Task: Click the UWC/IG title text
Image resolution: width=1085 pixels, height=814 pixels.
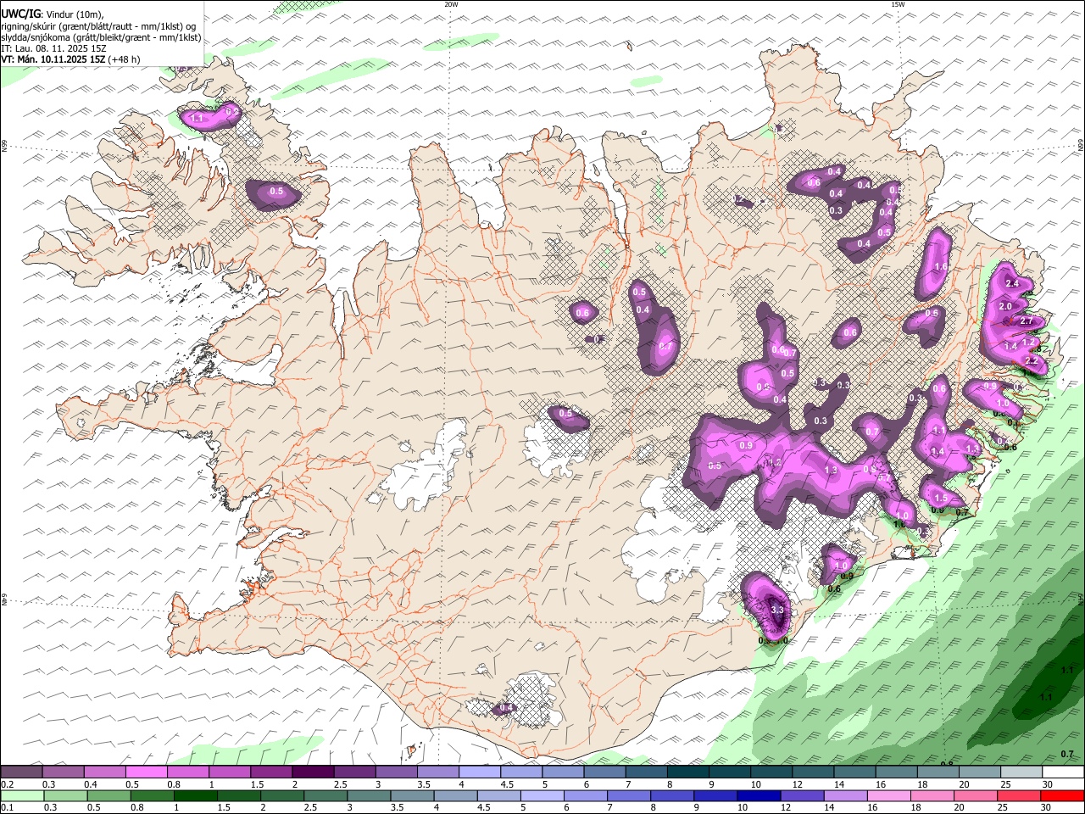Action: tap(20, 14)
